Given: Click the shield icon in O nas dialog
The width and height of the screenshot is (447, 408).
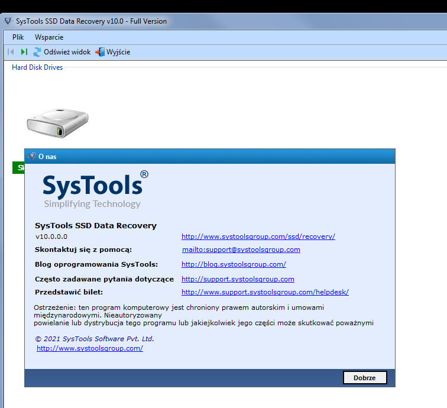Looking at the screenshot, I should 32,156.
